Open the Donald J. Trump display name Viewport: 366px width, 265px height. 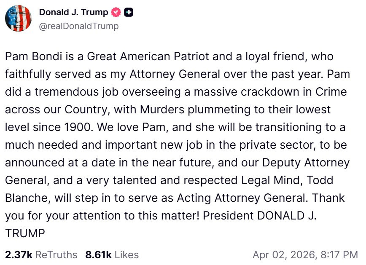(73, 13)
